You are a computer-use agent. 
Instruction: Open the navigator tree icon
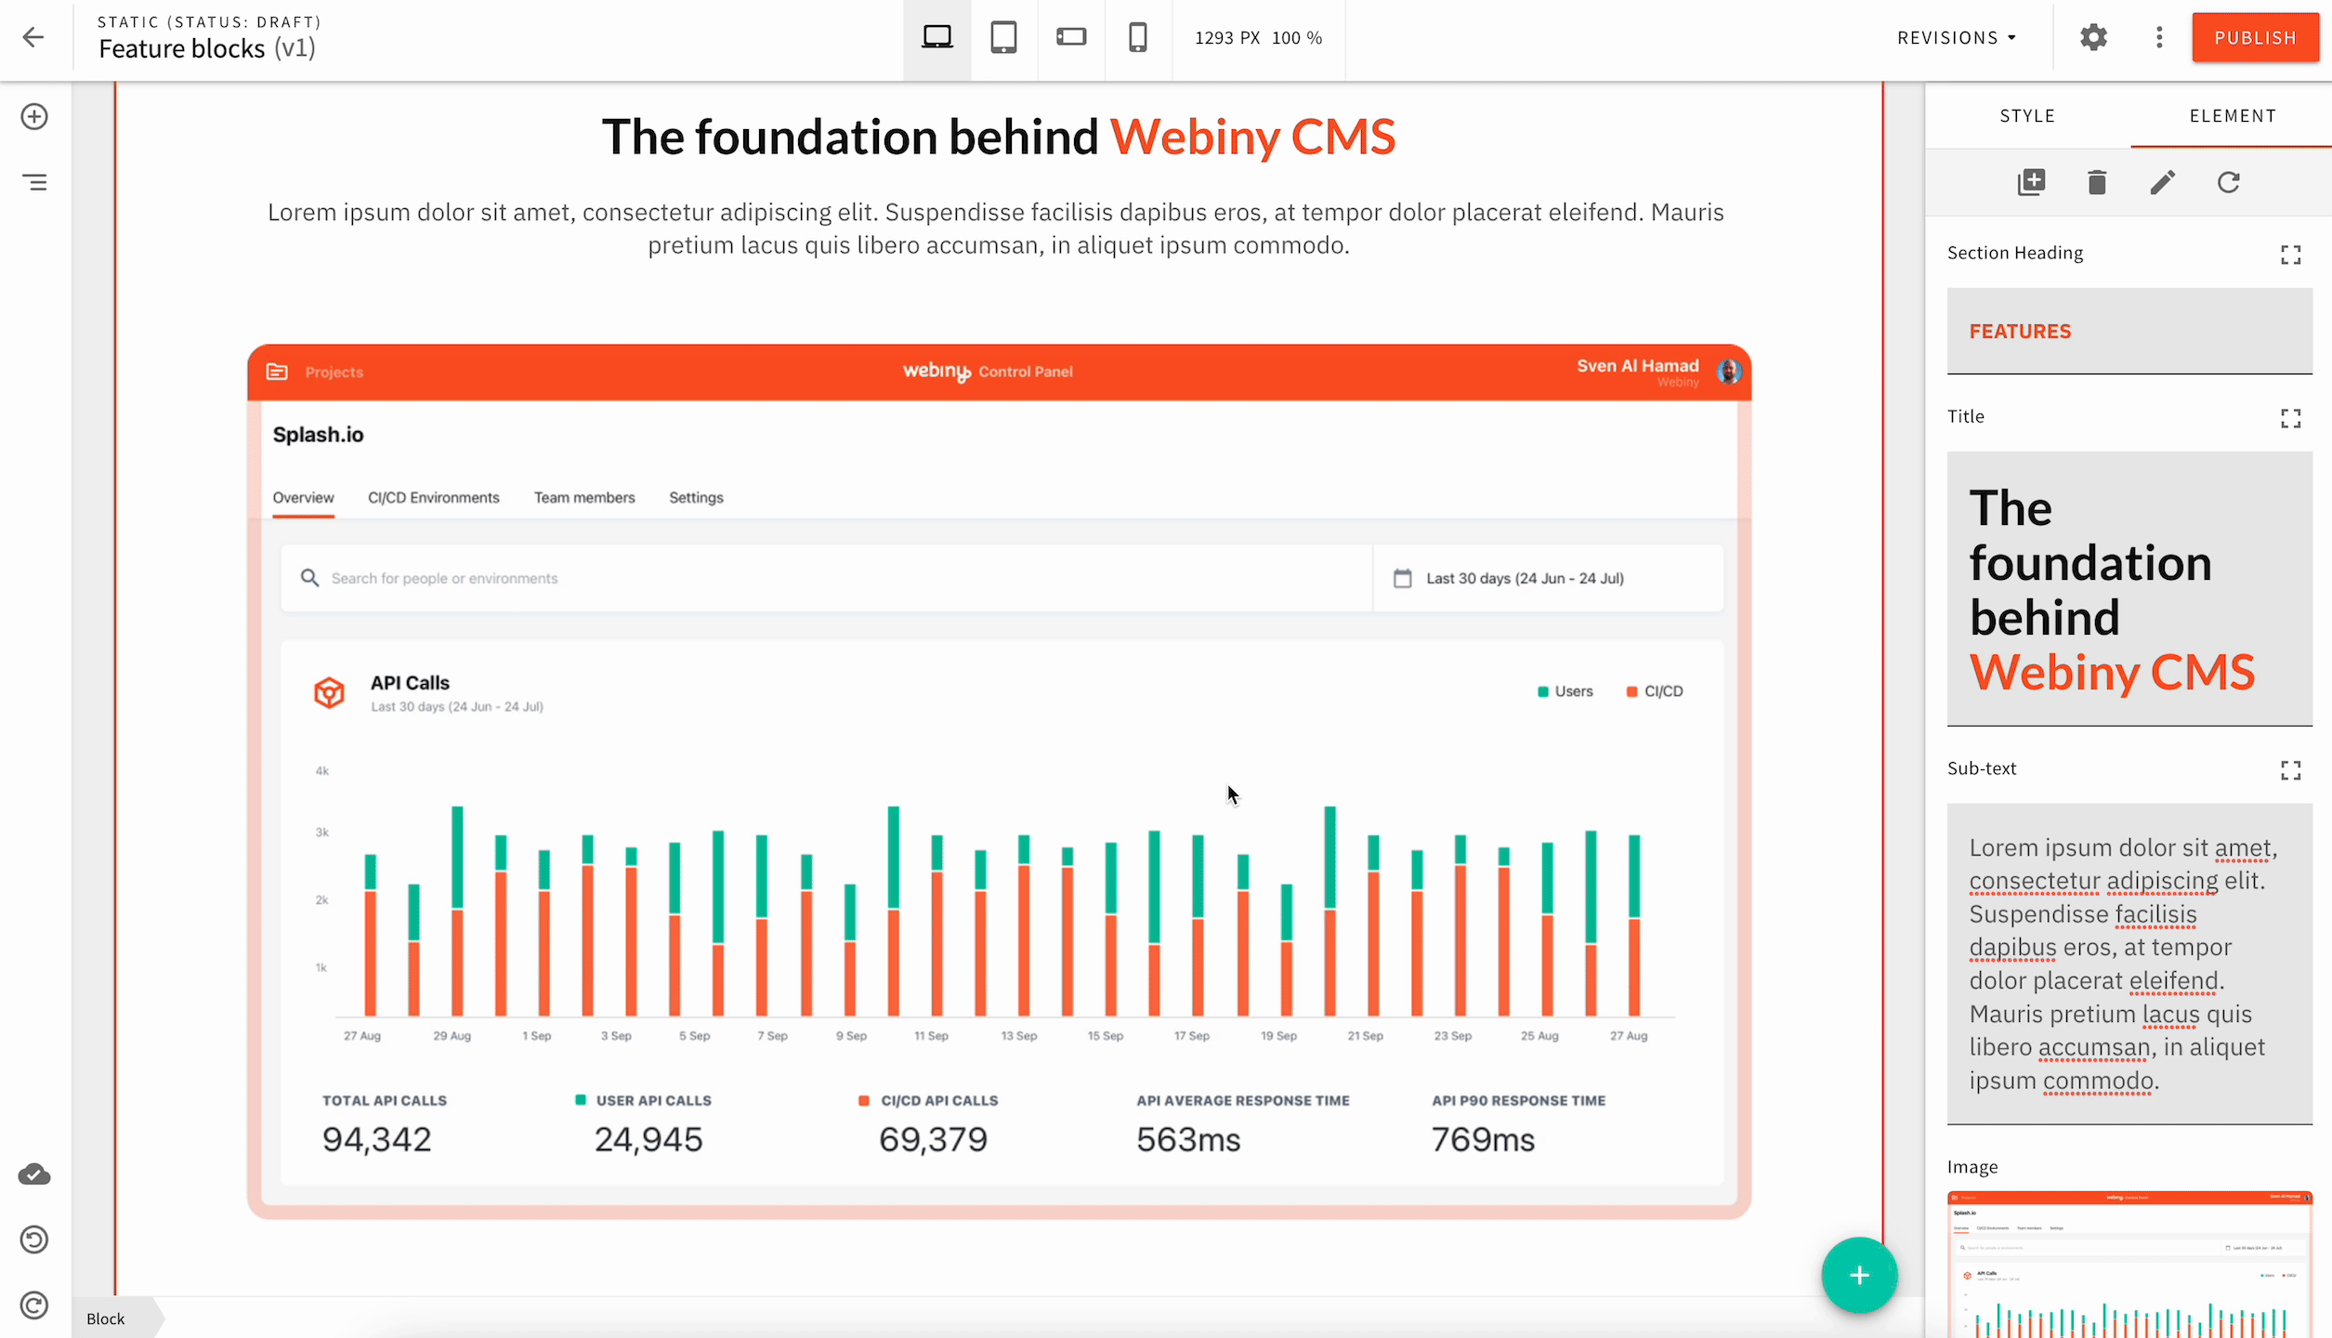[34, 183]
